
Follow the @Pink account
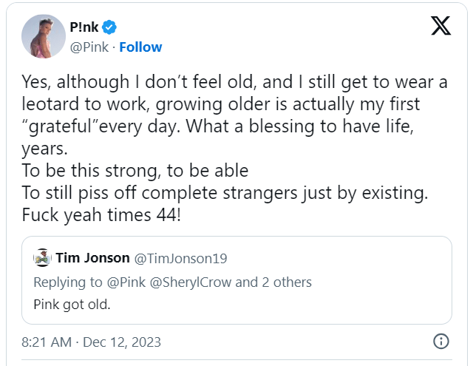(140, 47)
